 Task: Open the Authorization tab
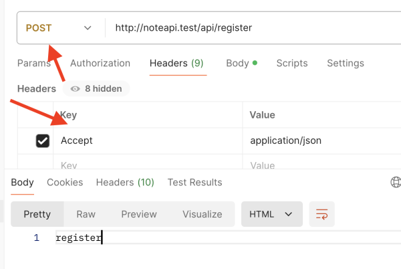click(x=100, y=64)
